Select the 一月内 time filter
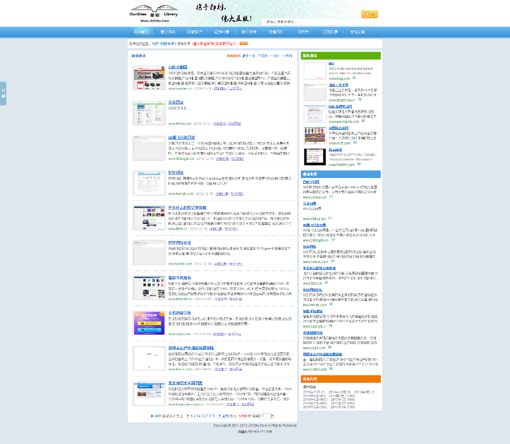The width and height of the screenshot is (510, 444). 287,56
